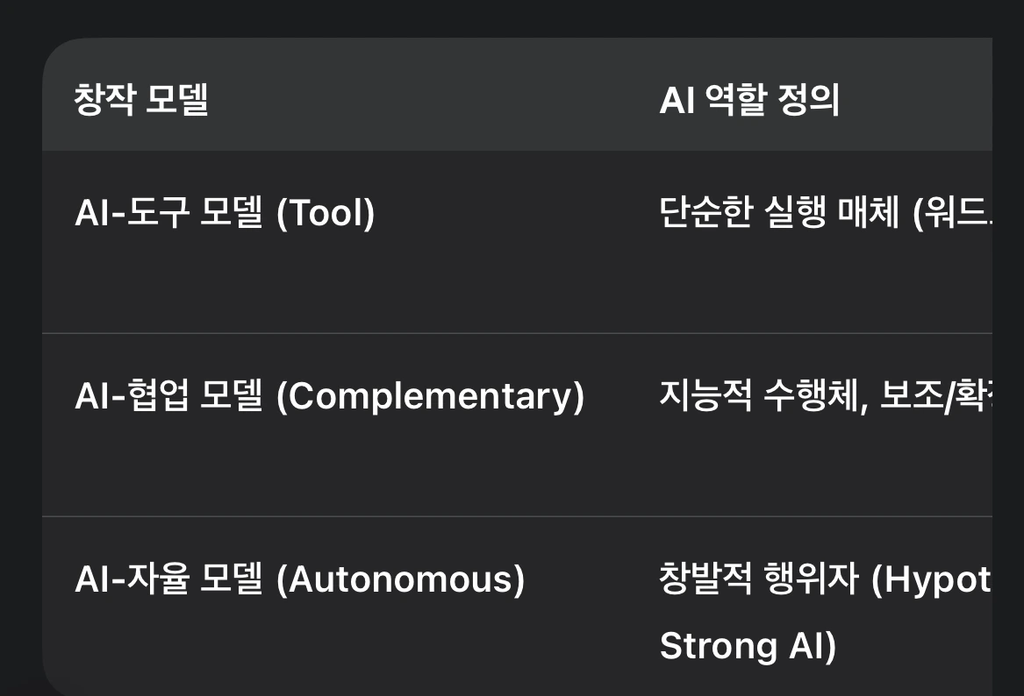
Task: Click the AI-협업 text in second row
Action: click(132, 396)
